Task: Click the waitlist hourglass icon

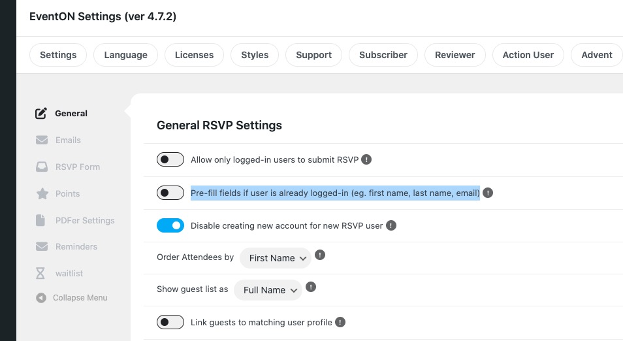Action: point(40,273)
